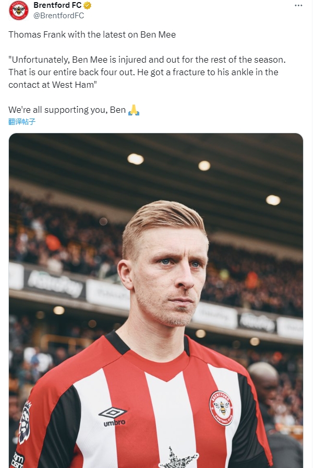
Task: Click the gold verified badge
Action: pyautogui.click(x=88, y=6)
